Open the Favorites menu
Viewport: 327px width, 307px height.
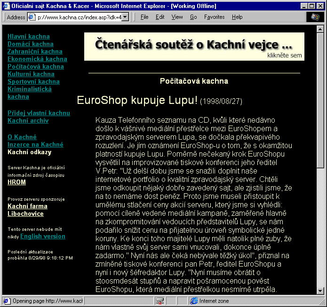pyautogui.click(x=214, y=17)
